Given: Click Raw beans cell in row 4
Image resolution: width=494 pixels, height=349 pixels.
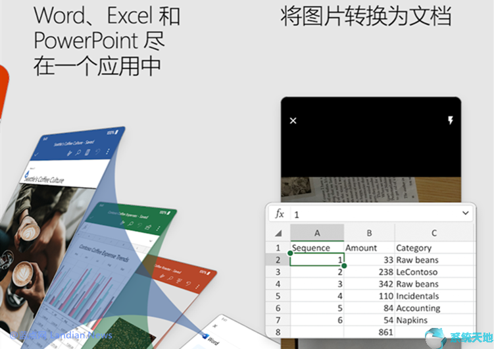Looking at the screenshot, I should coord(434,284).
